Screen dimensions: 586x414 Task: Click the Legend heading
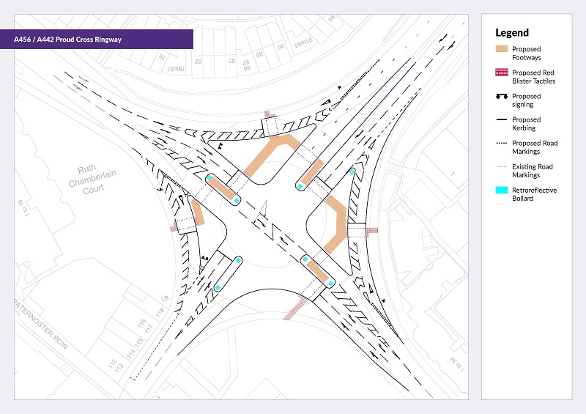tap(512, 32)
